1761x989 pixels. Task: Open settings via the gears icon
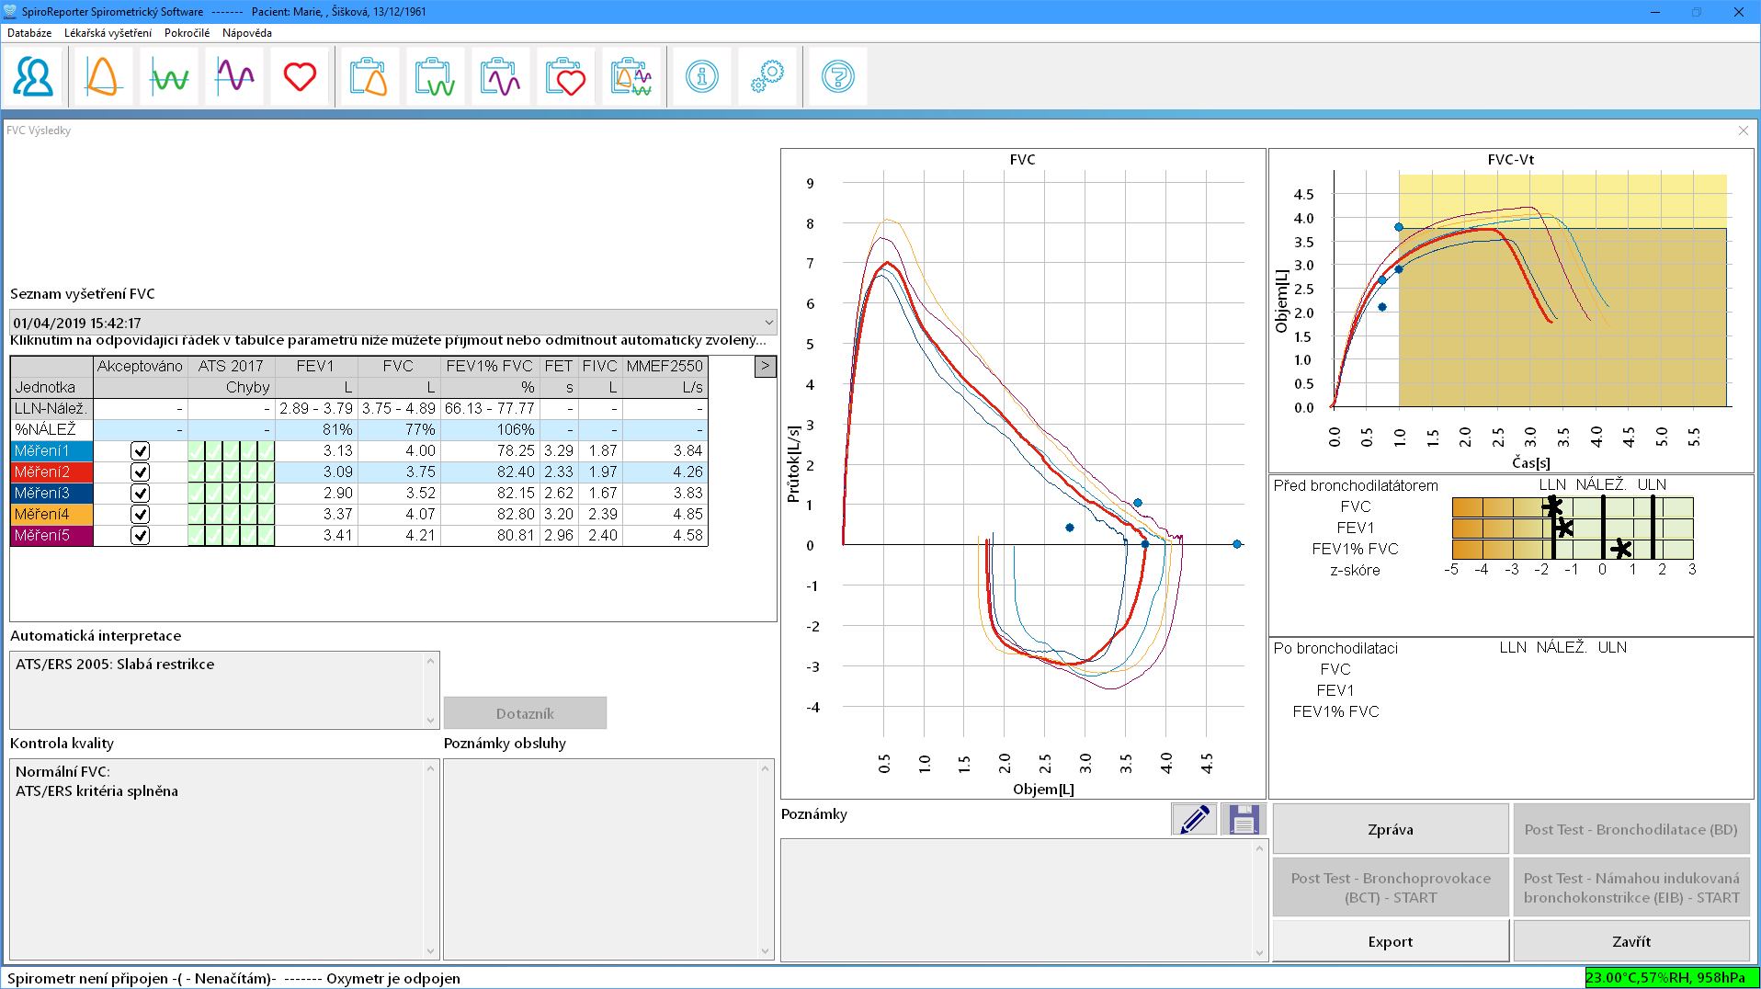click(x=767, y=76)
